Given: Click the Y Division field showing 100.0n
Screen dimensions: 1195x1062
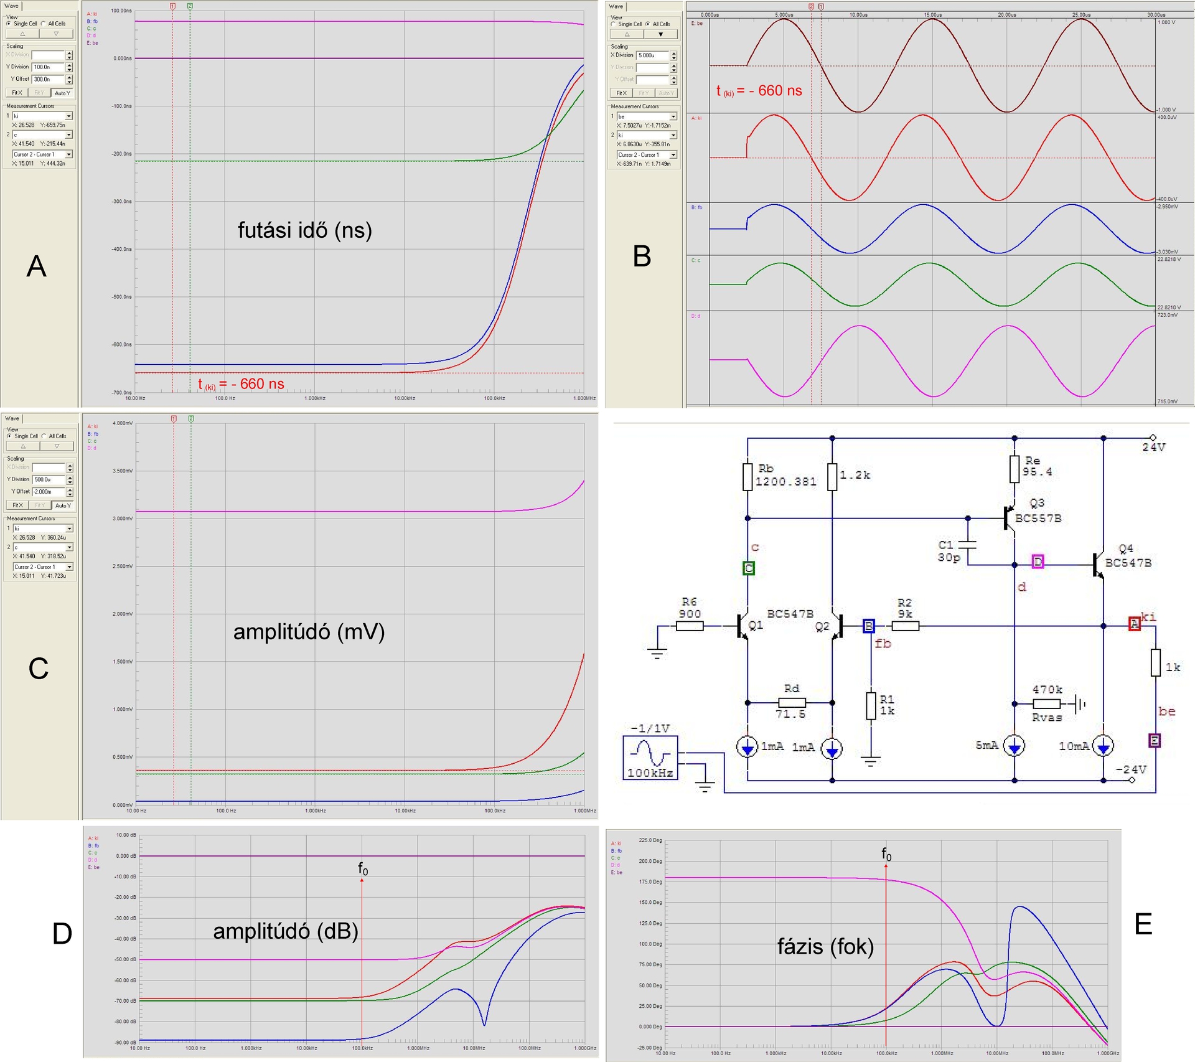Looking at the screenshot, I should (x=48, y=67).
